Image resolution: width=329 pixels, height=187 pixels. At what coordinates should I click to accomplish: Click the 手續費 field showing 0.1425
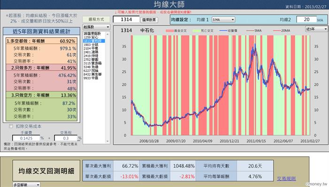pos(26,138)
